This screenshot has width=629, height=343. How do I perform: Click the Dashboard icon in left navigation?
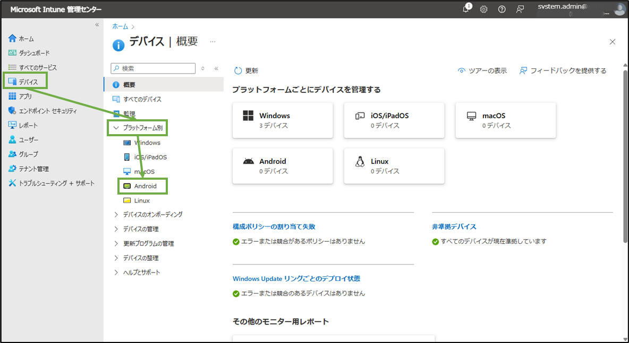(x=12, y=53)
